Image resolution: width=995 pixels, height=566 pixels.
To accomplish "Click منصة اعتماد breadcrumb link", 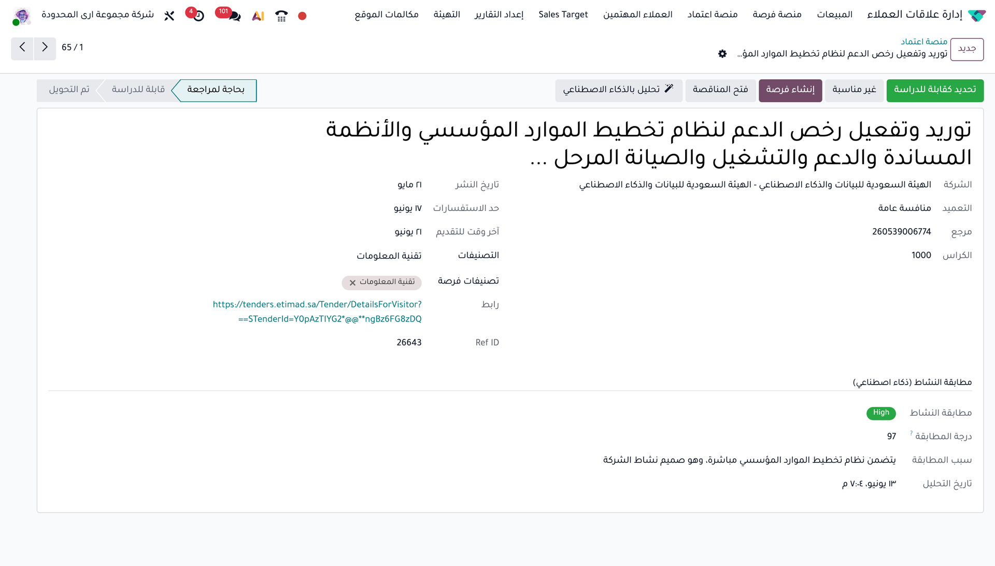I will click(924, 41).
